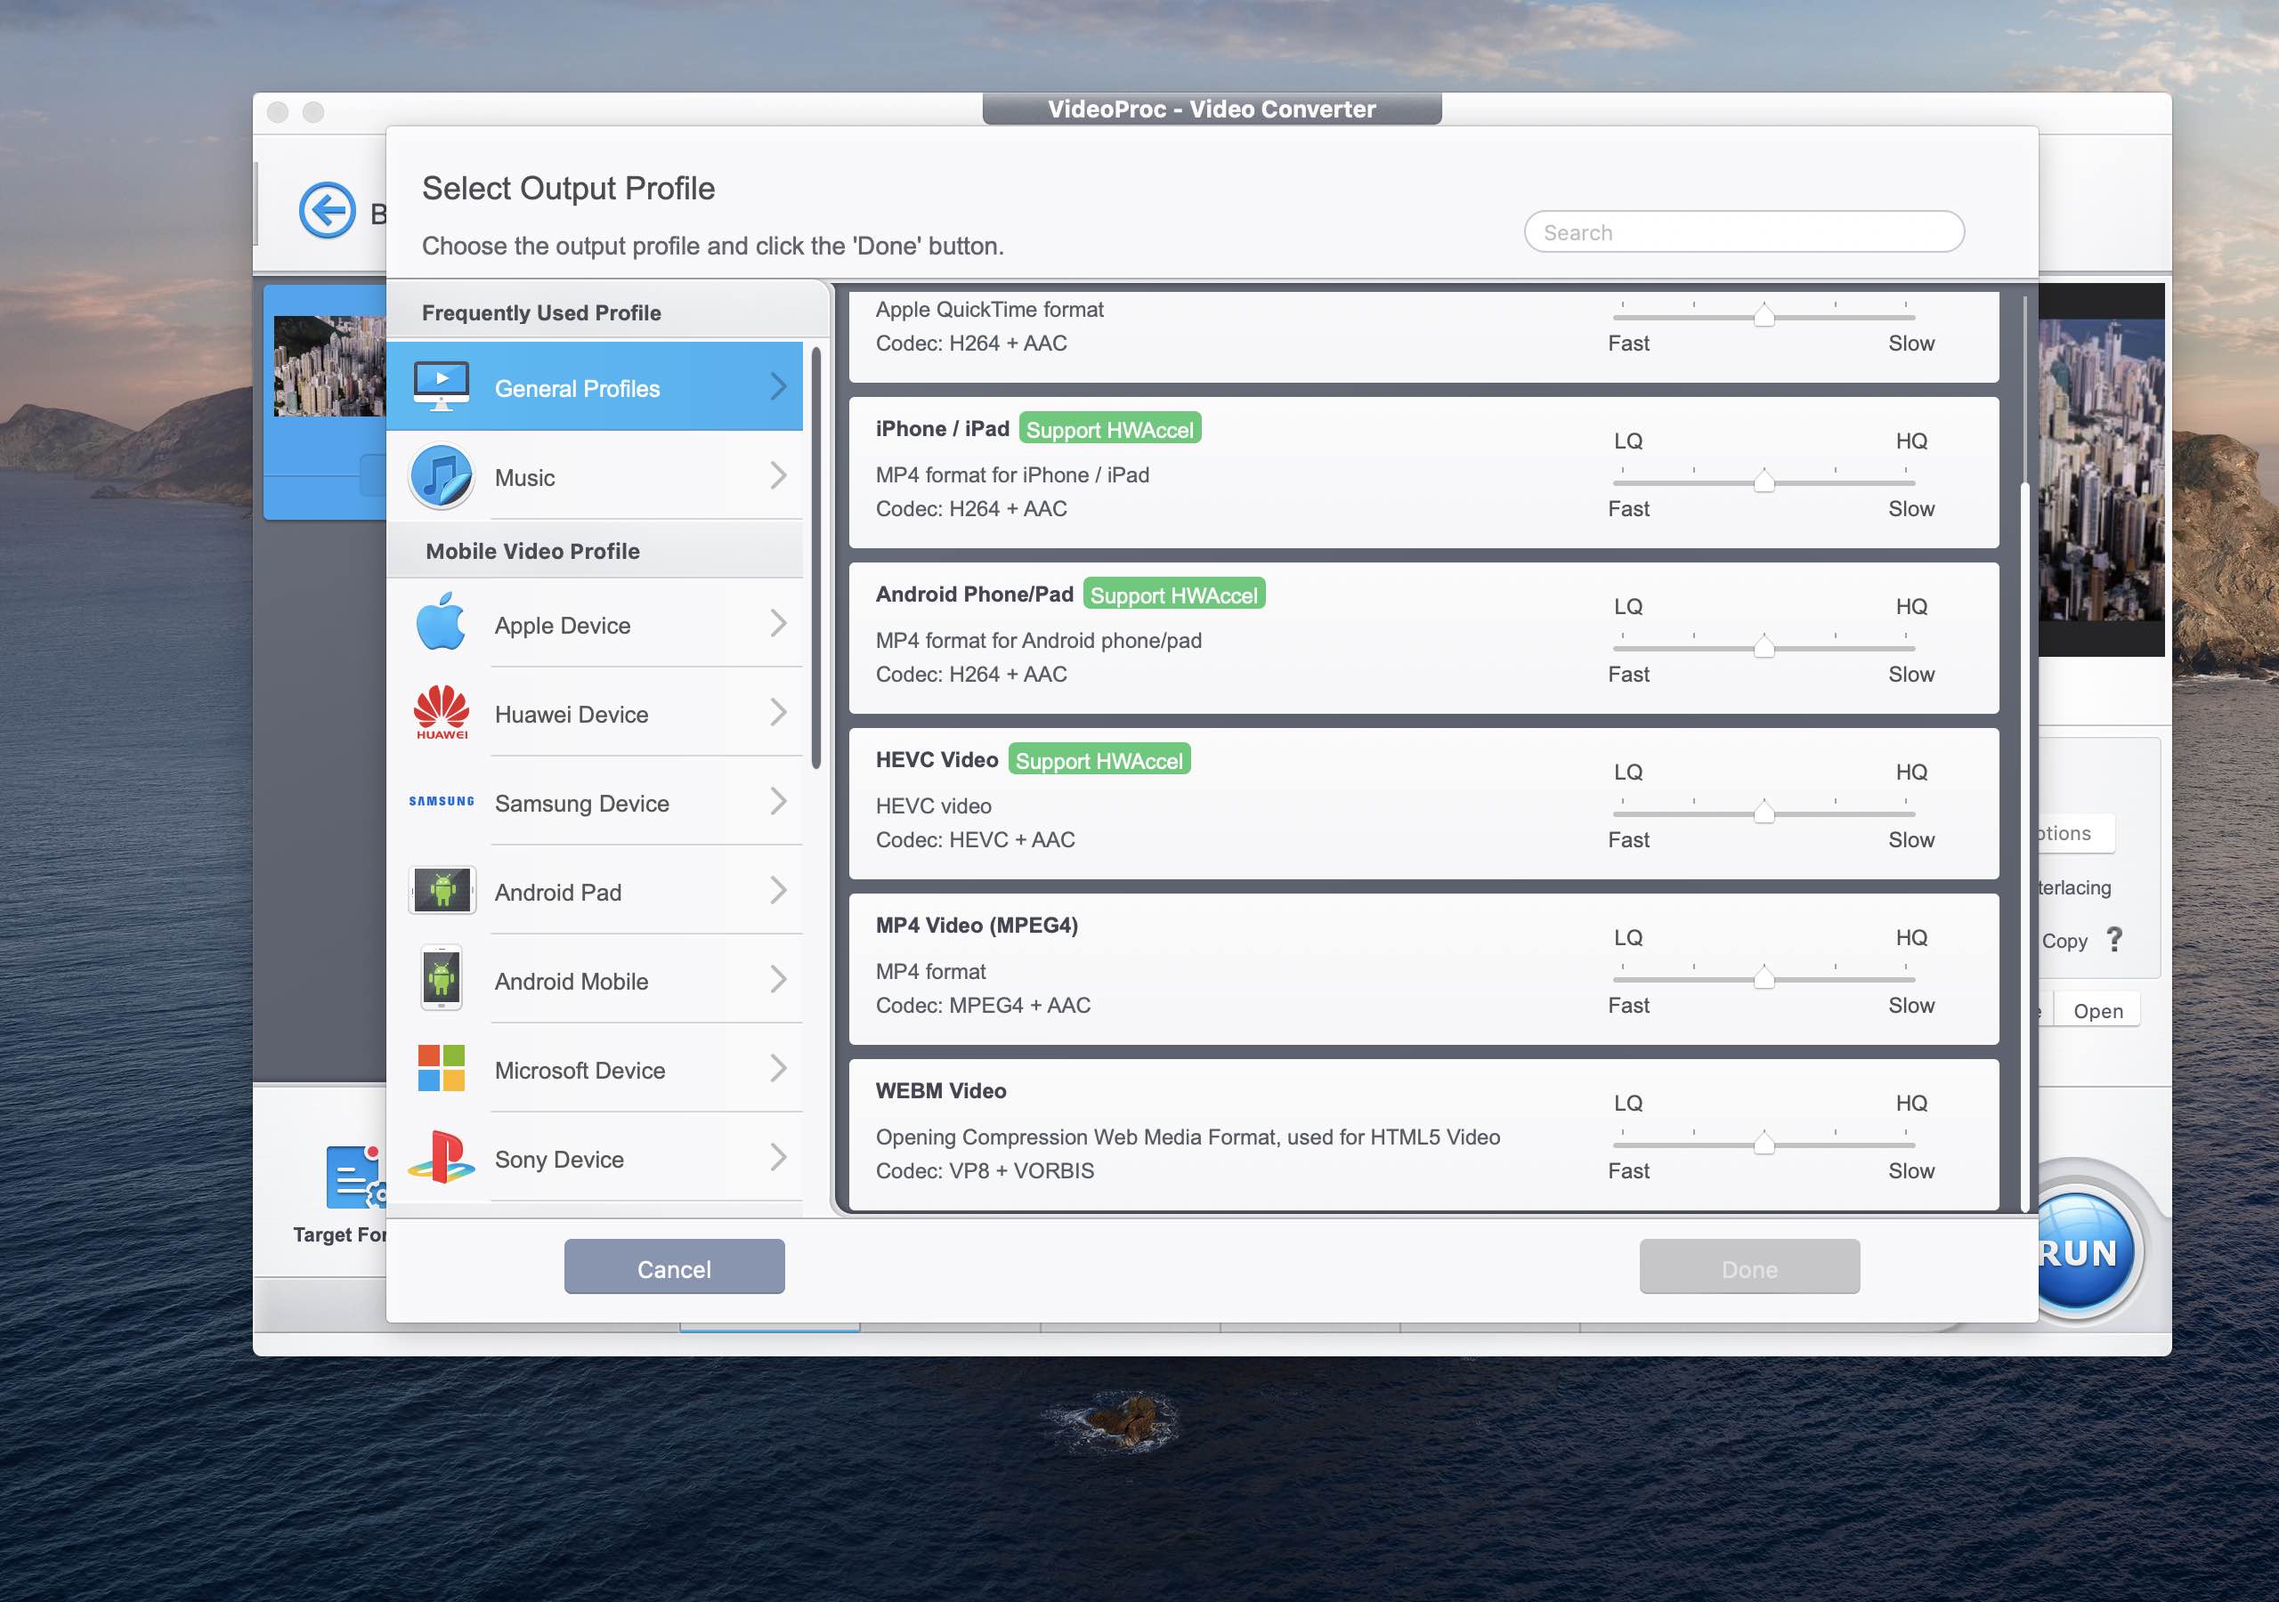The height and width of the screenshot is (1602, 2279).
Task: Click the category sidebar scrollbar
Action: (816, 557)
